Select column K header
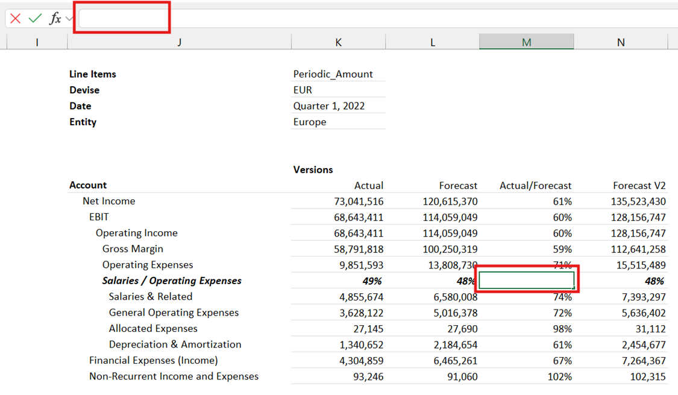 [338, 42]
